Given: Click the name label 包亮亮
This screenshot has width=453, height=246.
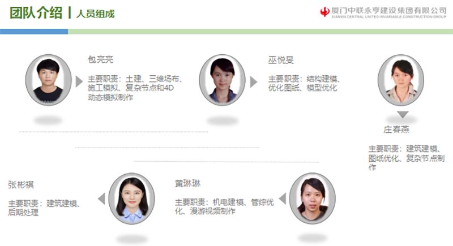Looking at the screenshot, I should 101,59.
